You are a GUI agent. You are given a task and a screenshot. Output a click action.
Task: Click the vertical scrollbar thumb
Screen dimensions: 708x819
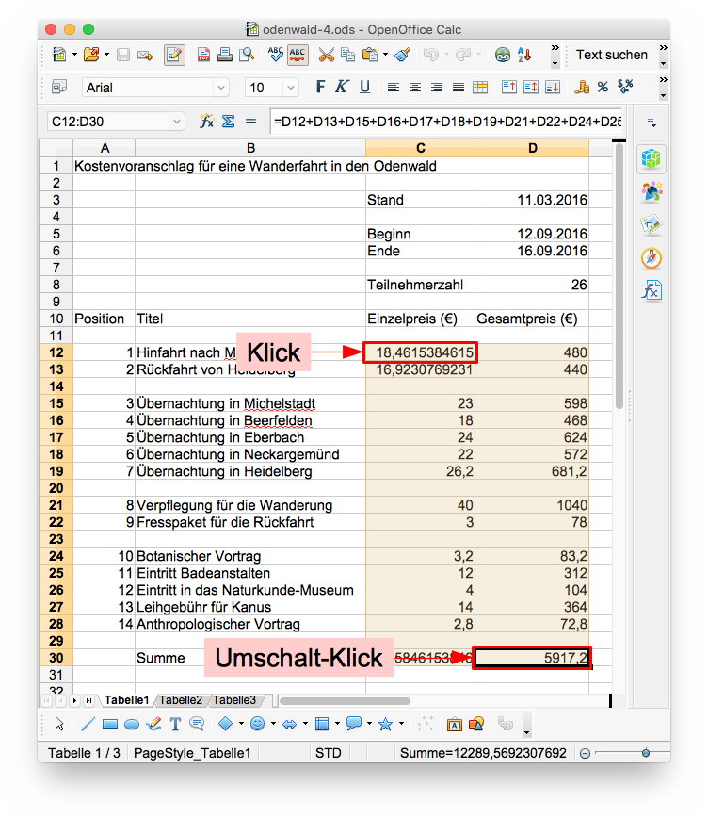(619, 276)
